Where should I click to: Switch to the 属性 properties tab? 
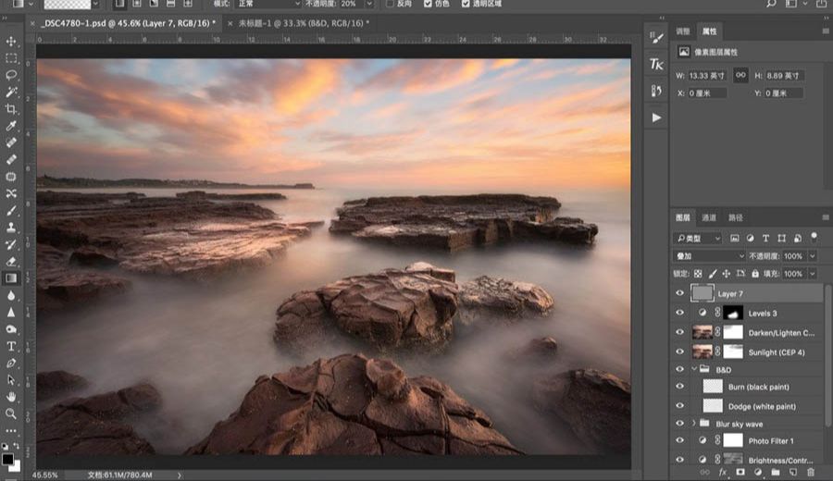tap(709, 31)
